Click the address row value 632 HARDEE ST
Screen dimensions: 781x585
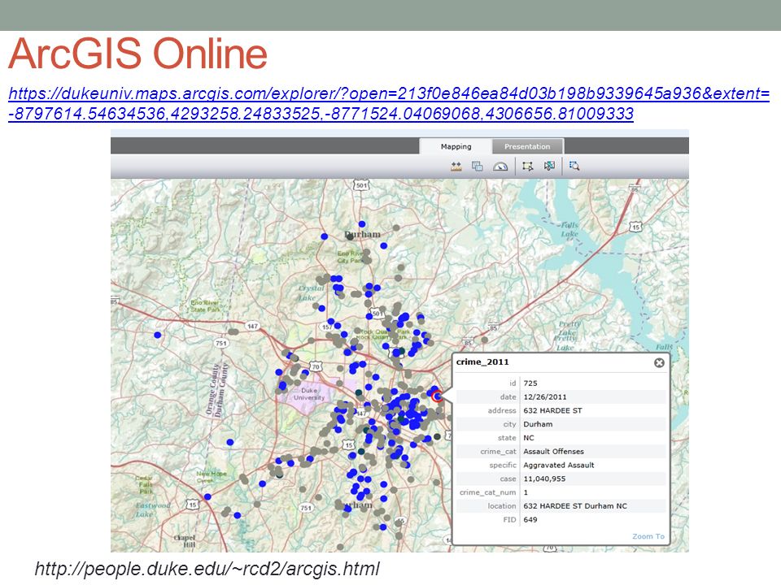point(552,410)
